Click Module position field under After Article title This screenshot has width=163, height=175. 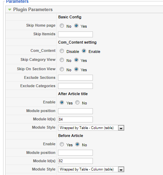(x=75, y=111)
